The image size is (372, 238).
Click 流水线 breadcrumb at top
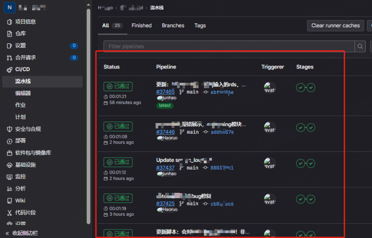[x=157, y=8]
